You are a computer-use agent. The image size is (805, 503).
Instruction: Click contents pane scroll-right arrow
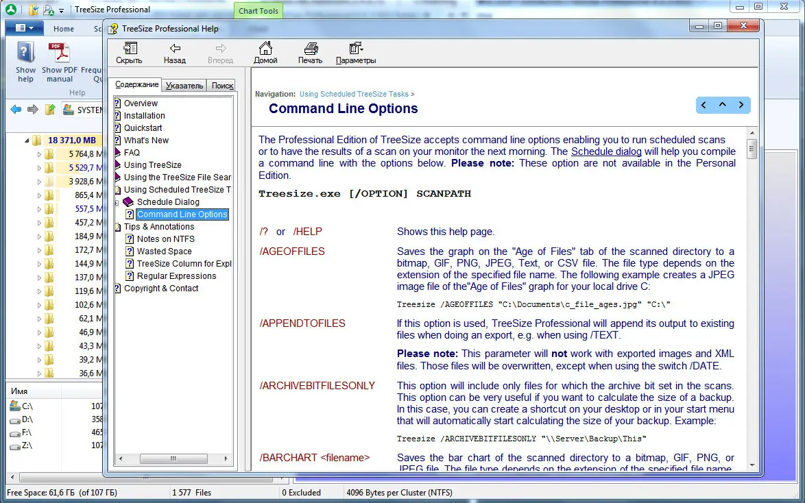[x=226, y=458]
